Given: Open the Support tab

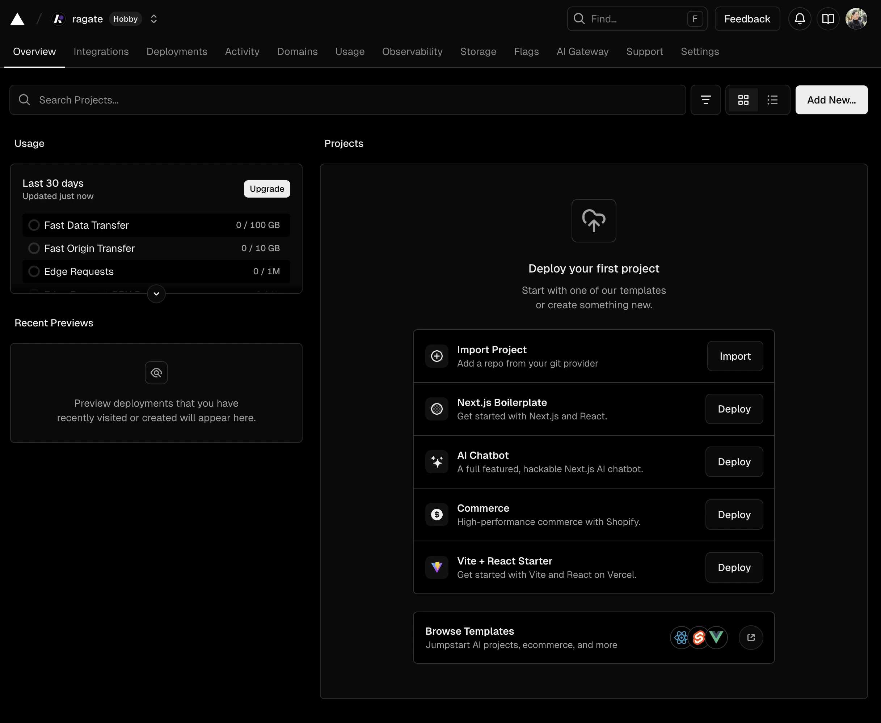Looking at the screenshot, I should point(645,52).
